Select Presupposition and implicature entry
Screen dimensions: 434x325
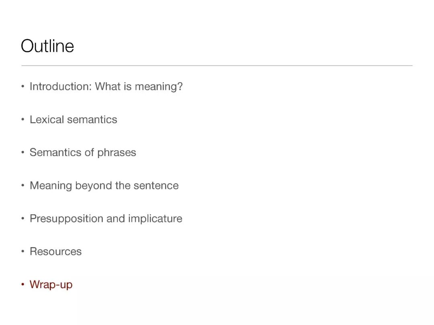(106, 219)
